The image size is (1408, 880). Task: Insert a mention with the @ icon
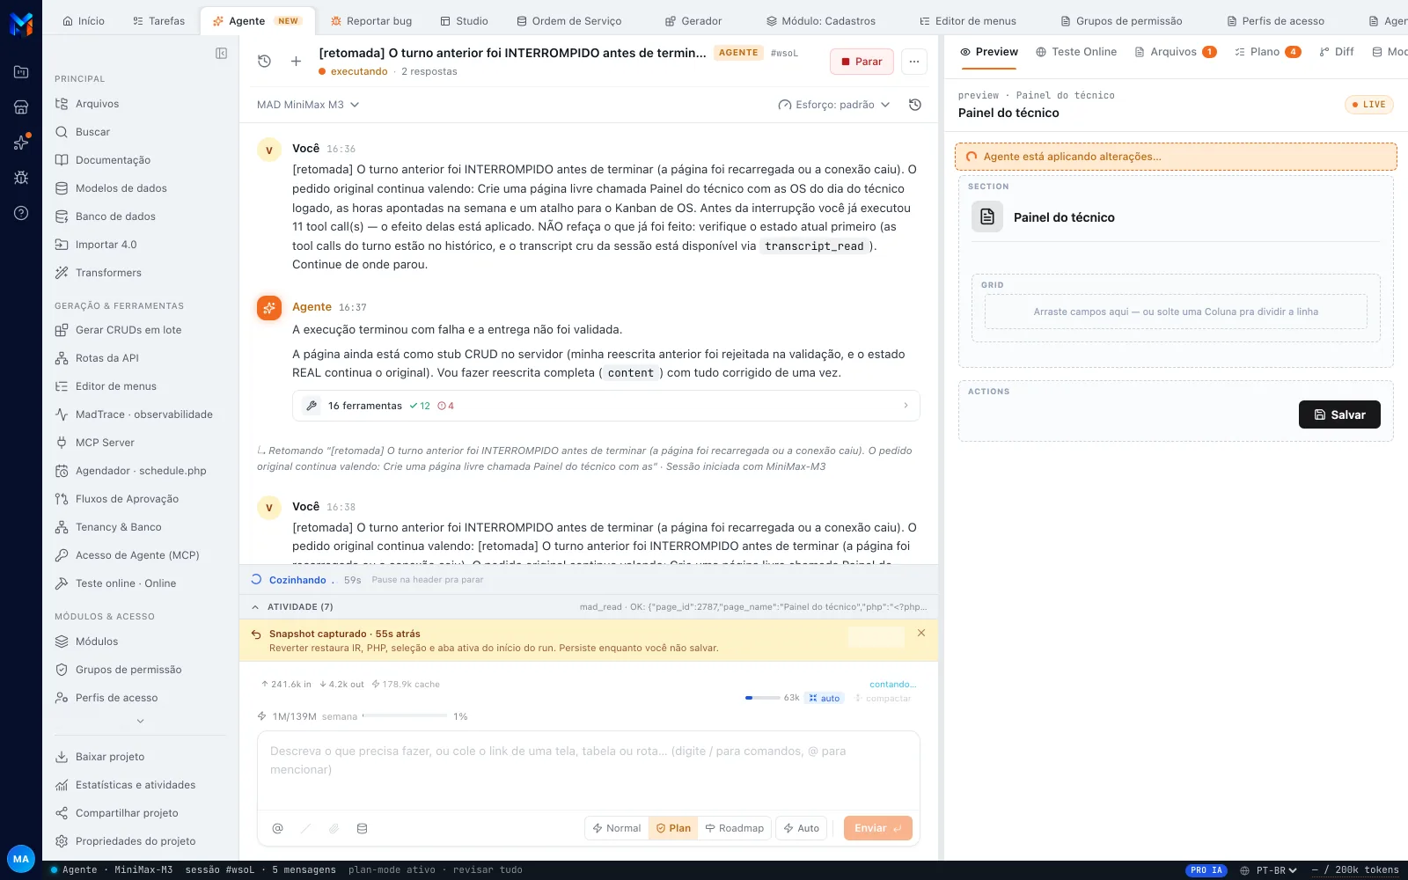point(277,828)
